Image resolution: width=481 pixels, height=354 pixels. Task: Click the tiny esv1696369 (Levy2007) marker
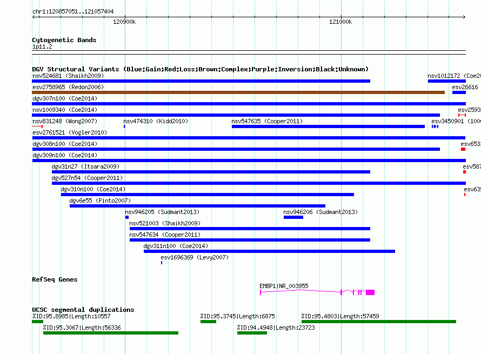click(162, 263)
